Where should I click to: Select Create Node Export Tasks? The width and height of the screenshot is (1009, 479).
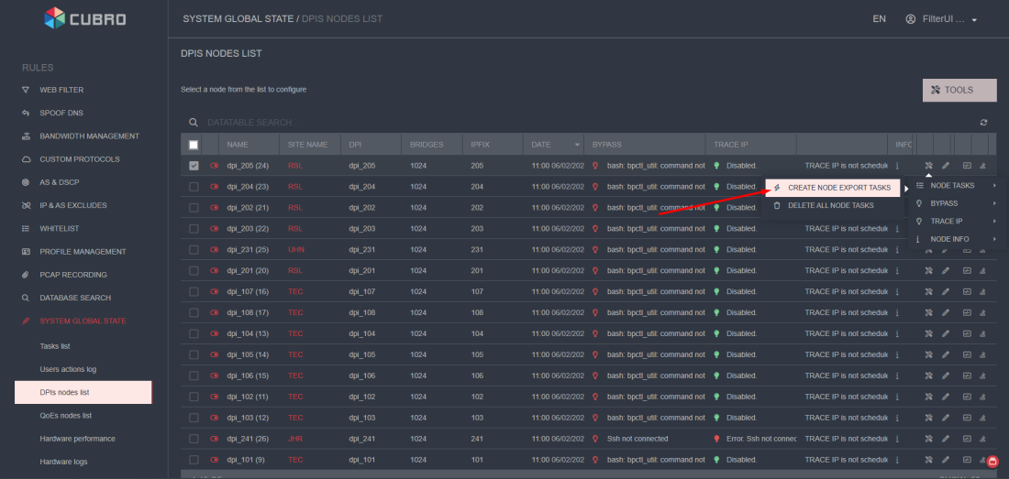[838, 187]
